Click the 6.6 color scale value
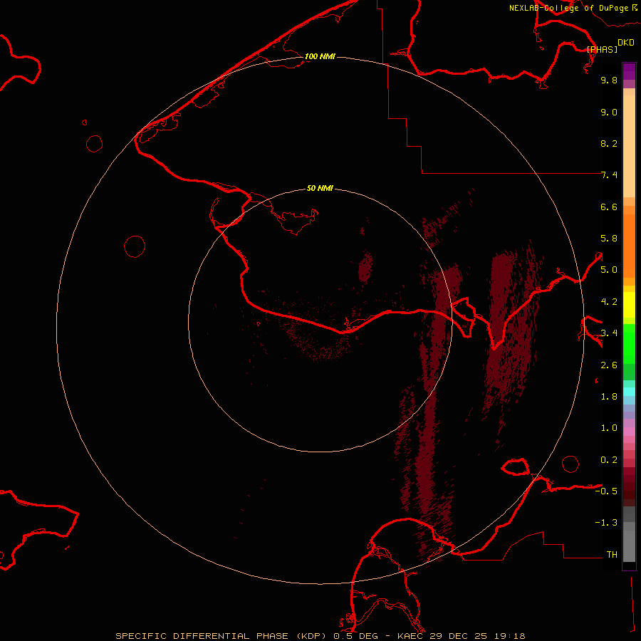The width and height of the screenshot is (641, 641). click(x=609, y=207)
